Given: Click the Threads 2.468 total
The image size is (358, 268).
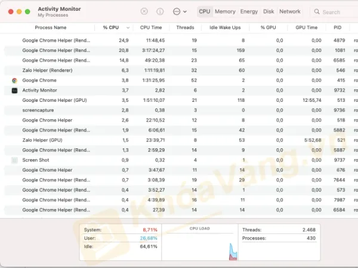Looking at the screenshot, I should click(x=309, y=230).
